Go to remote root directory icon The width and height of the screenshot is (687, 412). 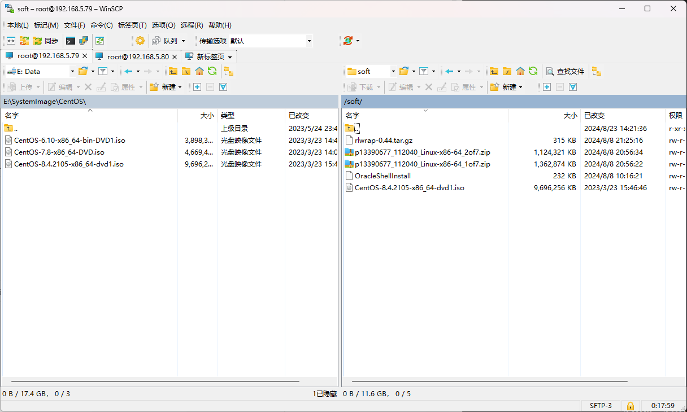(507, 71)
